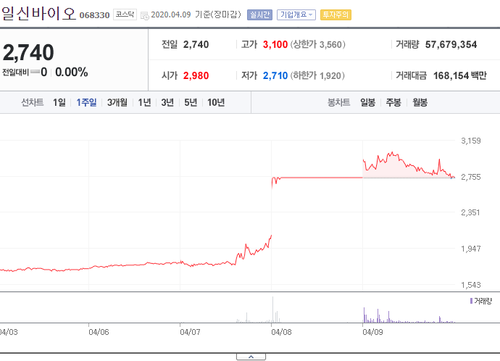Click the 04/07 date axis label
Screen dimensions: 500x361
click(x=190, y=332)
